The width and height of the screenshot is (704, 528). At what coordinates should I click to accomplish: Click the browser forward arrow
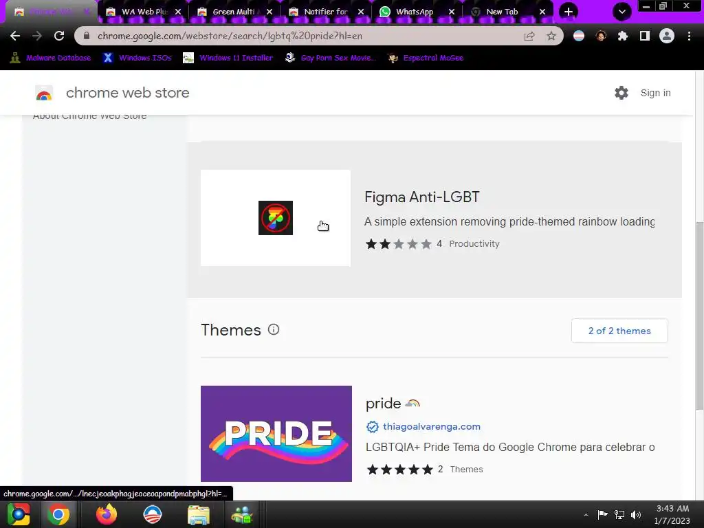[x=37, y=36]
